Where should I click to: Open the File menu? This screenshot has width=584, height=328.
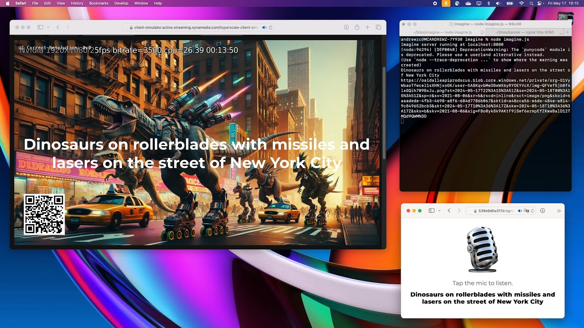point(35,3)
